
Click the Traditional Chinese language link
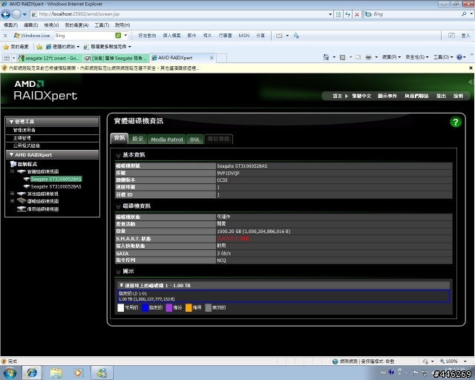361,96
